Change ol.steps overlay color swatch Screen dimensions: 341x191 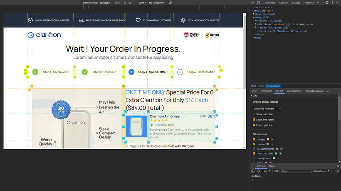[x=268, y=140]
